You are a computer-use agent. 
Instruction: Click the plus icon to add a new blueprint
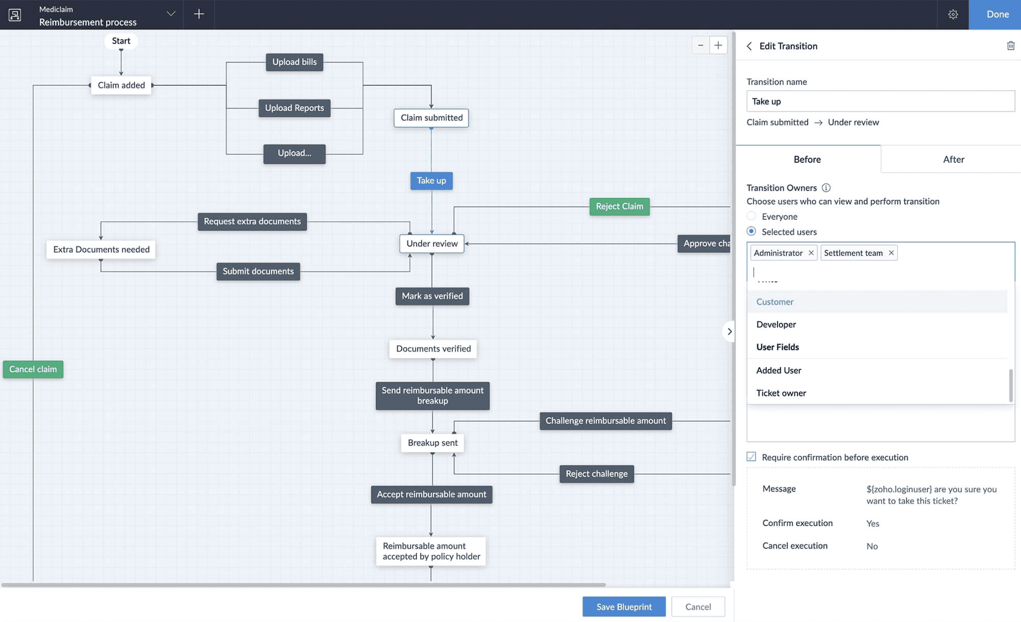[199, 14]
